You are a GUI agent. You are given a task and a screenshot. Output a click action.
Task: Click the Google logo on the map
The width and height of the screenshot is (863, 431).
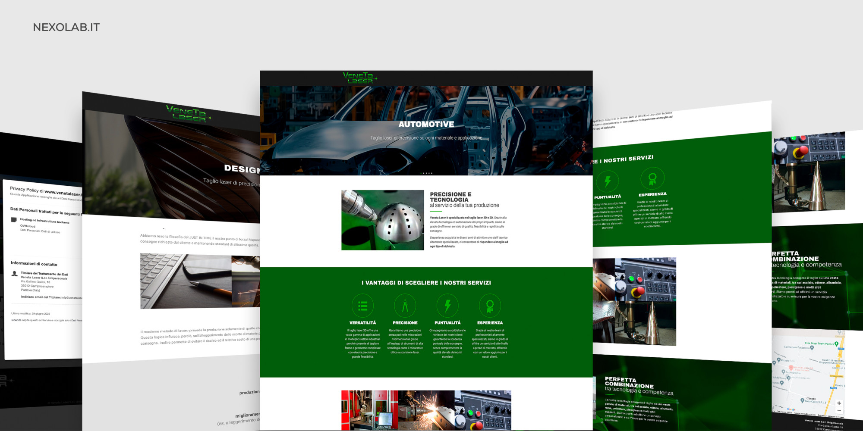(791, 409)
